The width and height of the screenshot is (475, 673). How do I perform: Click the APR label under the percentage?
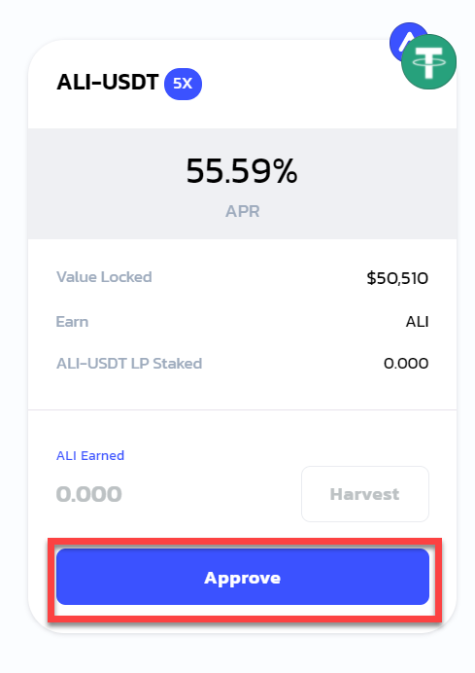click(x=243, y=211)
